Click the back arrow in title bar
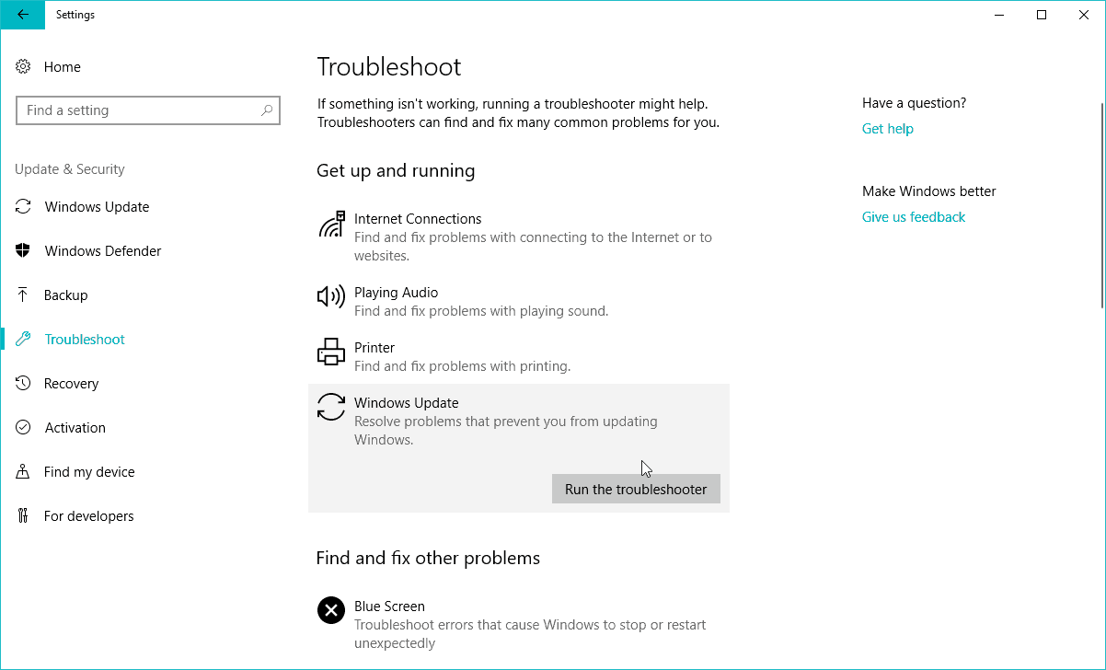The width and height of the screenshot is (1106, 670). pyautogui.click(x=22, y=15)
